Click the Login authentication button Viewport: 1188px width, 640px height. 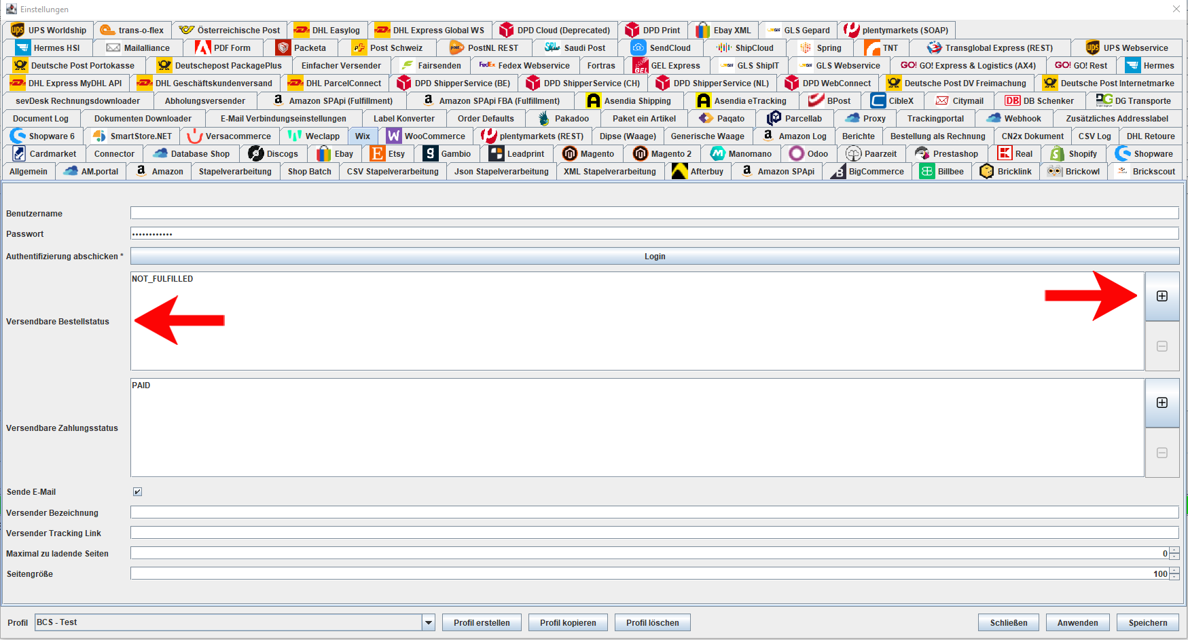point(655,256)
